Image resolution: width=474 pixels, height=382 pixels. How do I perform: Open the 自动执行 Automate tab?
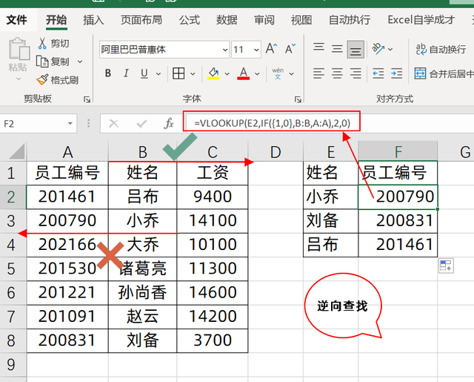pos(350,20)
